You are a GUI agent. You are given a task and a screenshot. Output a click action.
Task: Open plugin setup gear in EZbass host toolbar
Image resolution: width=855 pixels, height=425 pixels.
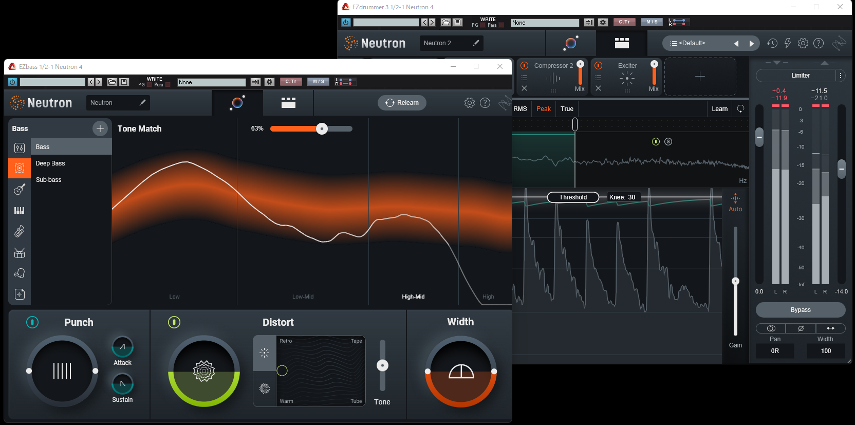[x=269, y=82]
